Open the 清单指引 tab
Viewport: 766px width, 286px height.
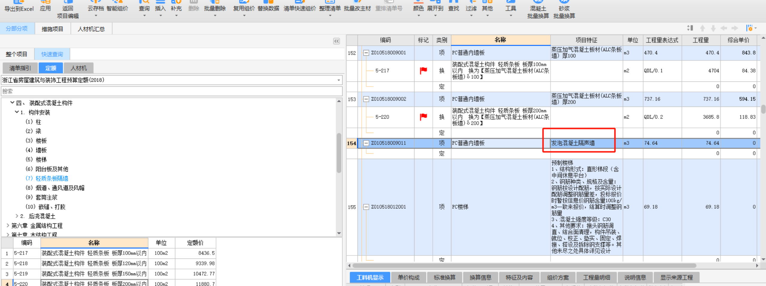[20, 68]
